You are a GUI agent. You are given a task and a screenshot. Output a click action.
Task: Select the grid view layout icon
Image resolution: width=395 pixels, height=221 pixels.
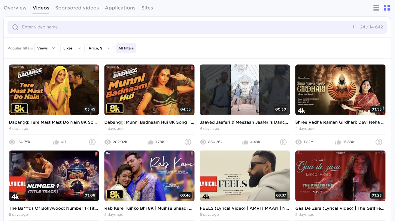click(x=387, y=8)
